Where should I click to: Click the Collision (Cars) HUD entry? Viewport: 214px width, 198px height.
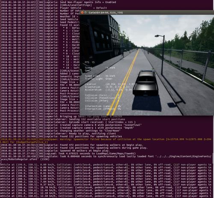pos(102,95)
